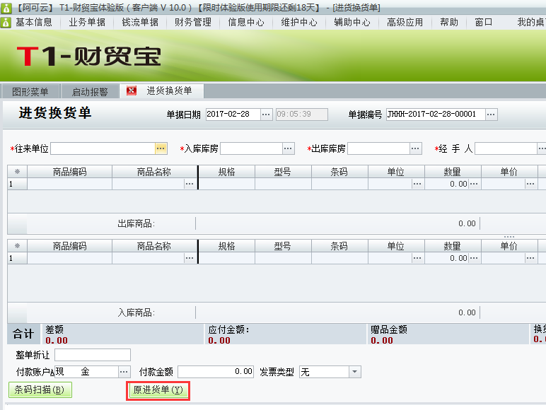Open the 窗口 menu
Screen dimensions: 546x410
pos(484,23)
